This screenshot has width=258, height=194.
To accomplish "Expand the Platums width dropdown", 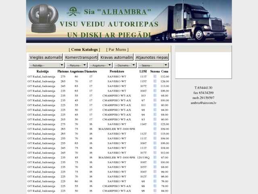I will 77,65.
